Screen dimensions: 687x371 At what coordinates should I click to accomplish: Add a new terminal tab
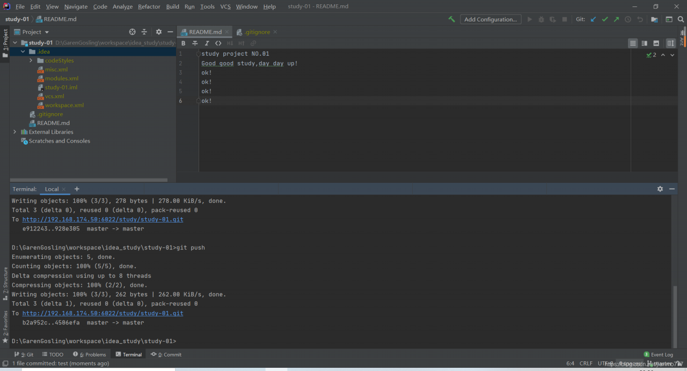click(77, 189)
